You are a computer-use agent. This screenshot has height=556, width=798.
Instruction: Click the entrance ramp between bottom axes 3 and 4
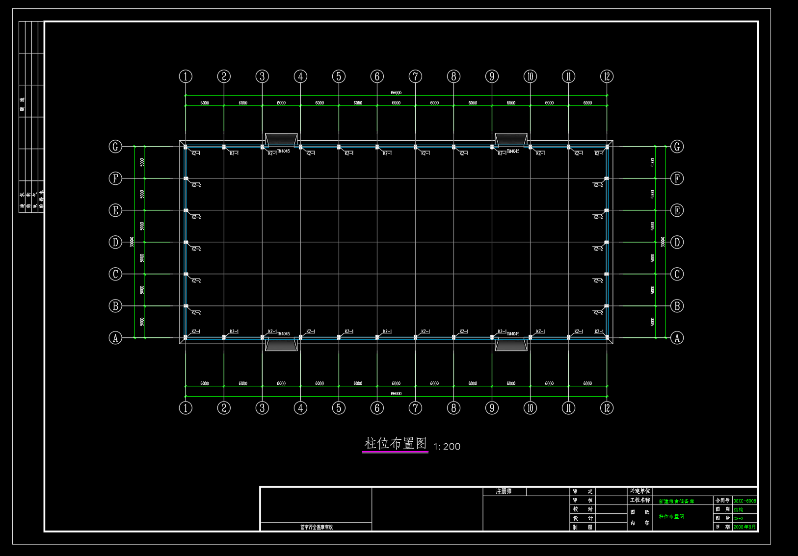pos(281,345)
